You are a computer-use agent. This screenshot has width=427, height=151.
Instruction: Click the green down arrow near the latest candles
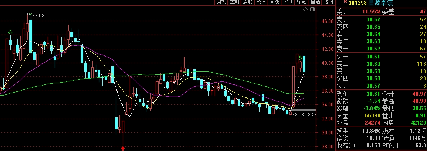300,58
